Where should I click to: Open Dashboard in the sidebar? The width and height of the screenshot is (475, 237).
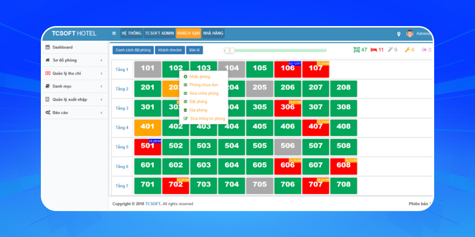pyautogui.click(x=62, y=47)
